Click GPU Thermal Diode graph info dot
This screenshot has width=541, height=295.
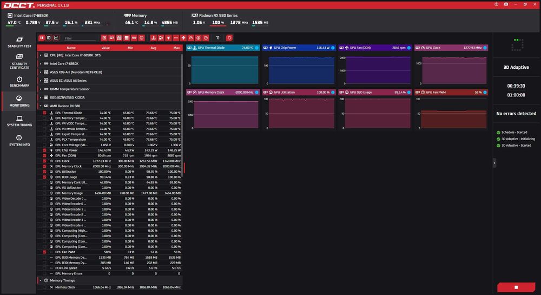[x=256, y=48]
